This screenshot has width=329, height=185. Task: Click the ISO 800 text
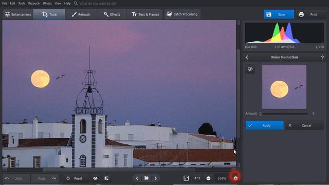tap(251, 47)
